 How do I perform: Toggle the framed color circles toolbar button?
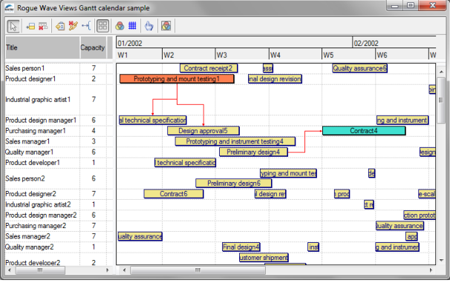[166, 26]
